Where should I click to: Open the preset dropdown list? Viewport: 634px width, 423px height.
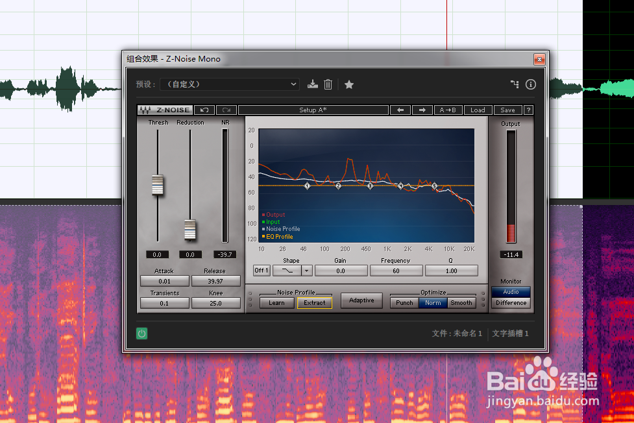[x=230, y=84]
